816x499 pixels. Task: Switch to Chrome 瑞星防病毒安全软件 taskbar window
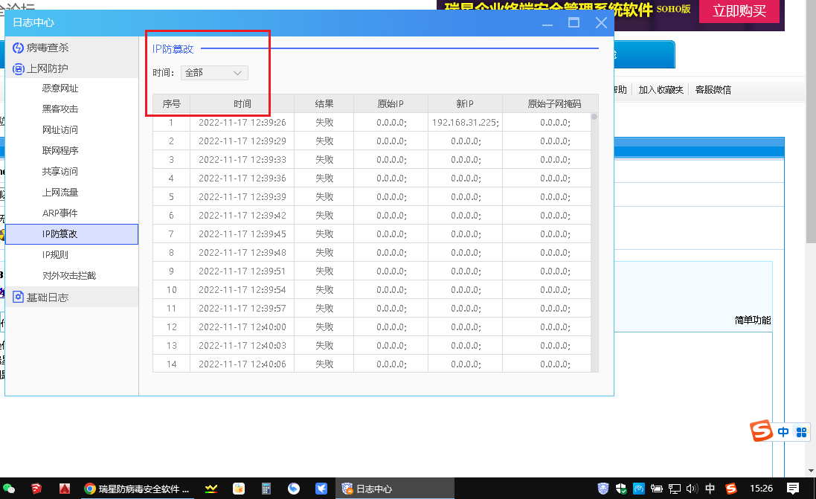(138, 489)
